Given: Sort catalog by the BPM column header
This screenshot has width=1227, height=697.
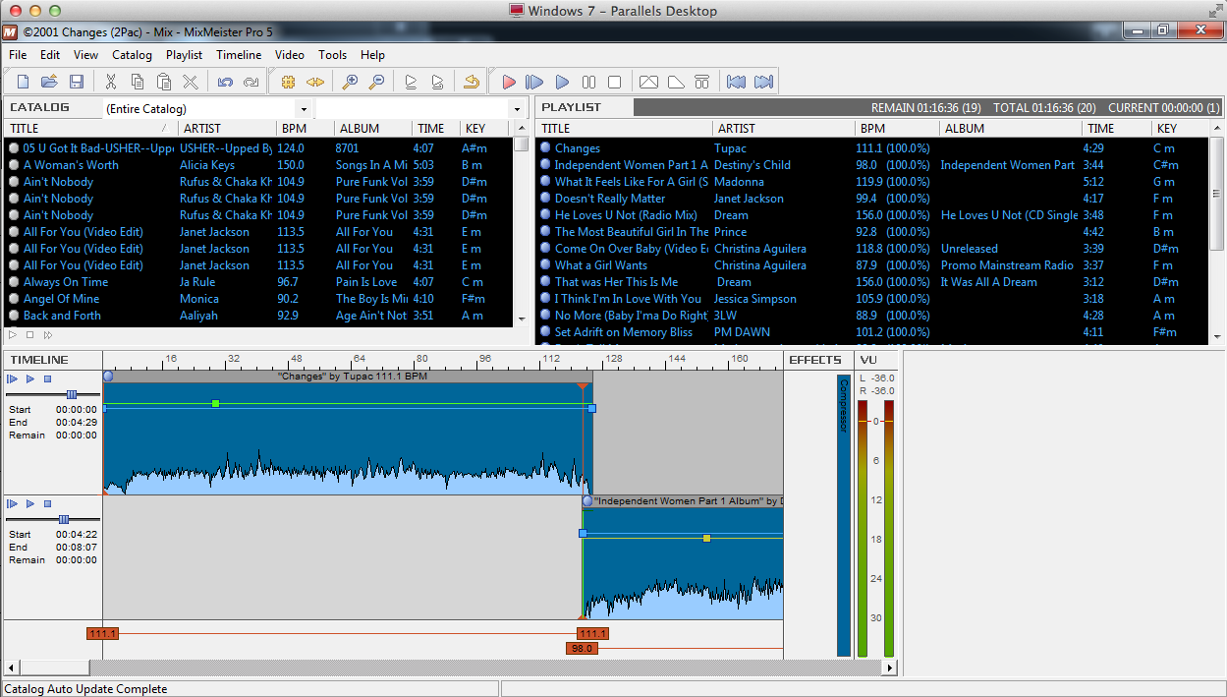Looking at the screenshot, I should point(305,129).
